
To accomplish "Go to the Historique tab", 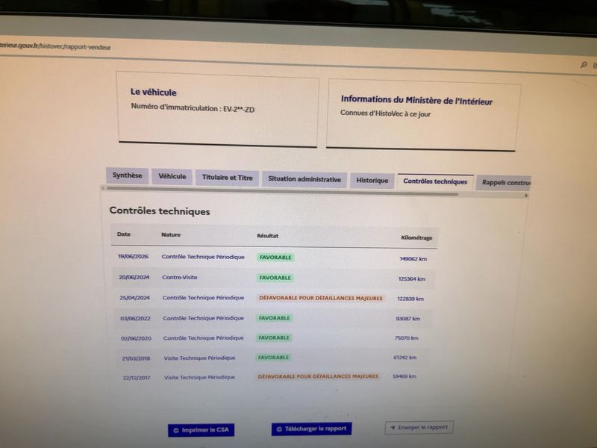I will (372, 181).
